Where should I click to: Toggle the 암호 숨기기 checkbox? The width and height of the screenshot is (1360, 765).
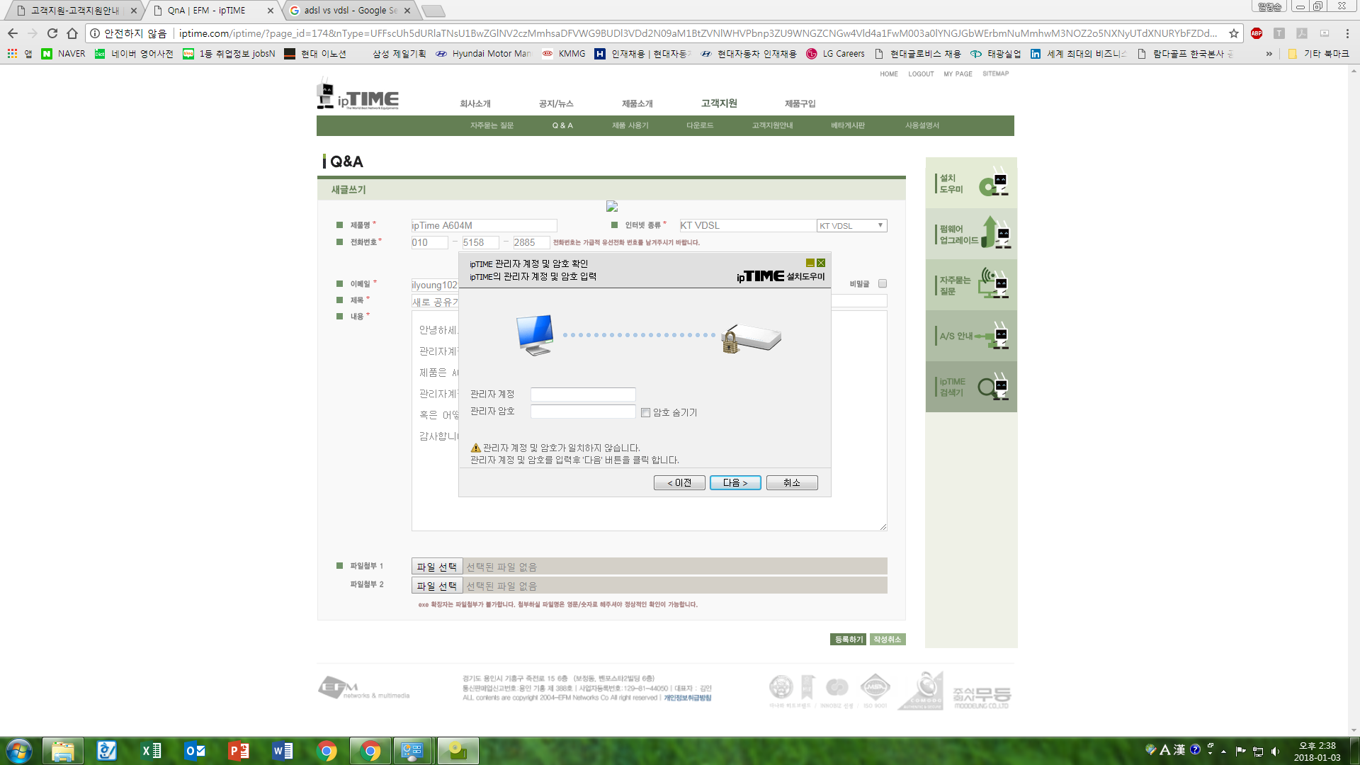tap(645, 412)
